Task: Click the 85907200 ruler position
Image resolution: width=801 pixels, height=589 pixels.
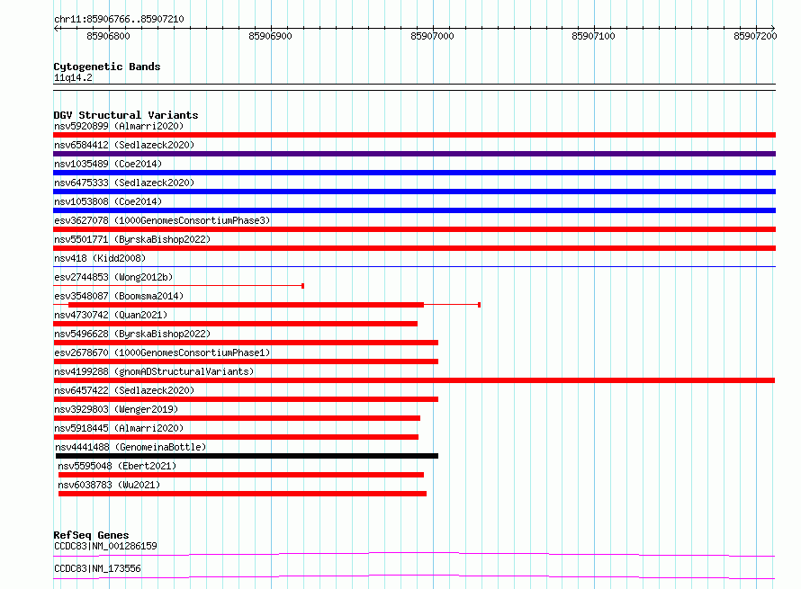Action: click(755, 36)
